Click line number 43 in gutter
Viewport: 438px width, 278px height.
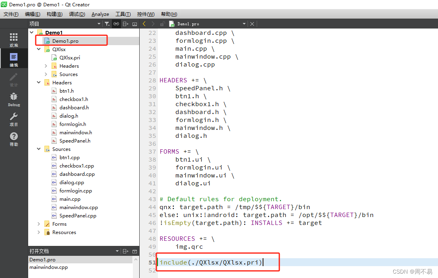tap(152, 199)
